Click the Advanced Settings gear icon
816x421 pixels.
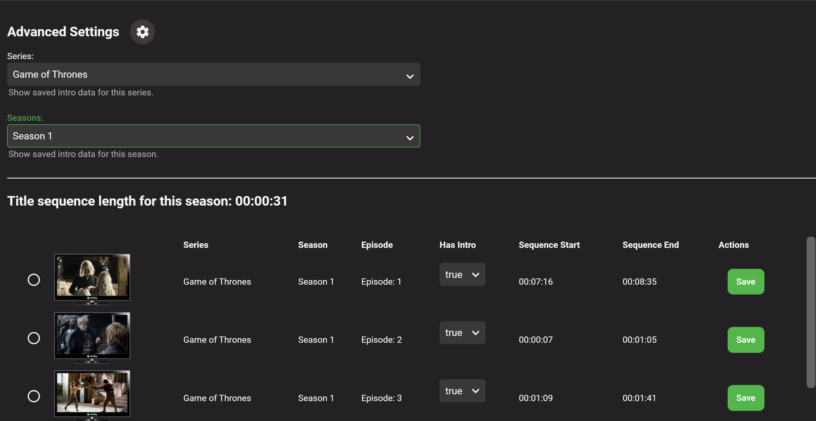click(x=142, y=32)
